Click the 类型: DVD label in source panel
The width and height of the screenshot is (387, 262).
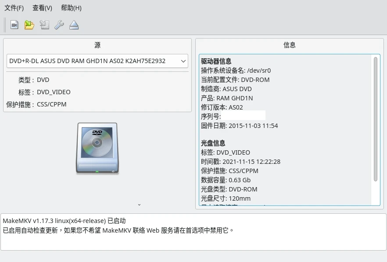34,80
